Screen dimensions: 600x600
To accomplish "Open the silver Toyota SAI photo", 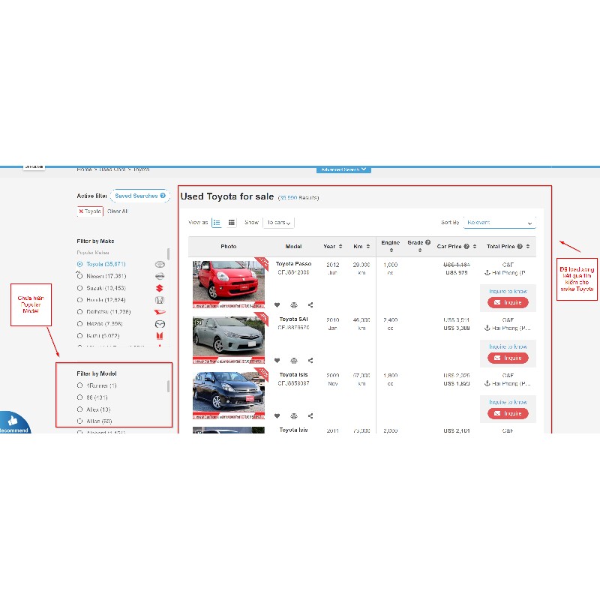I will click(229, 340).
